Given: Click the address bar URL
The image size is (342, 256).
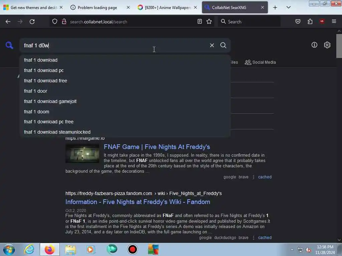Looking at the screenshot, I should (x=99, y=22).
